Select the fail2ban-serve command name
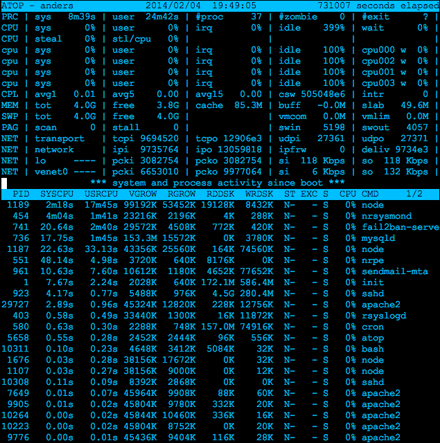This screenshot has width=440, height=443. (400, 228)
